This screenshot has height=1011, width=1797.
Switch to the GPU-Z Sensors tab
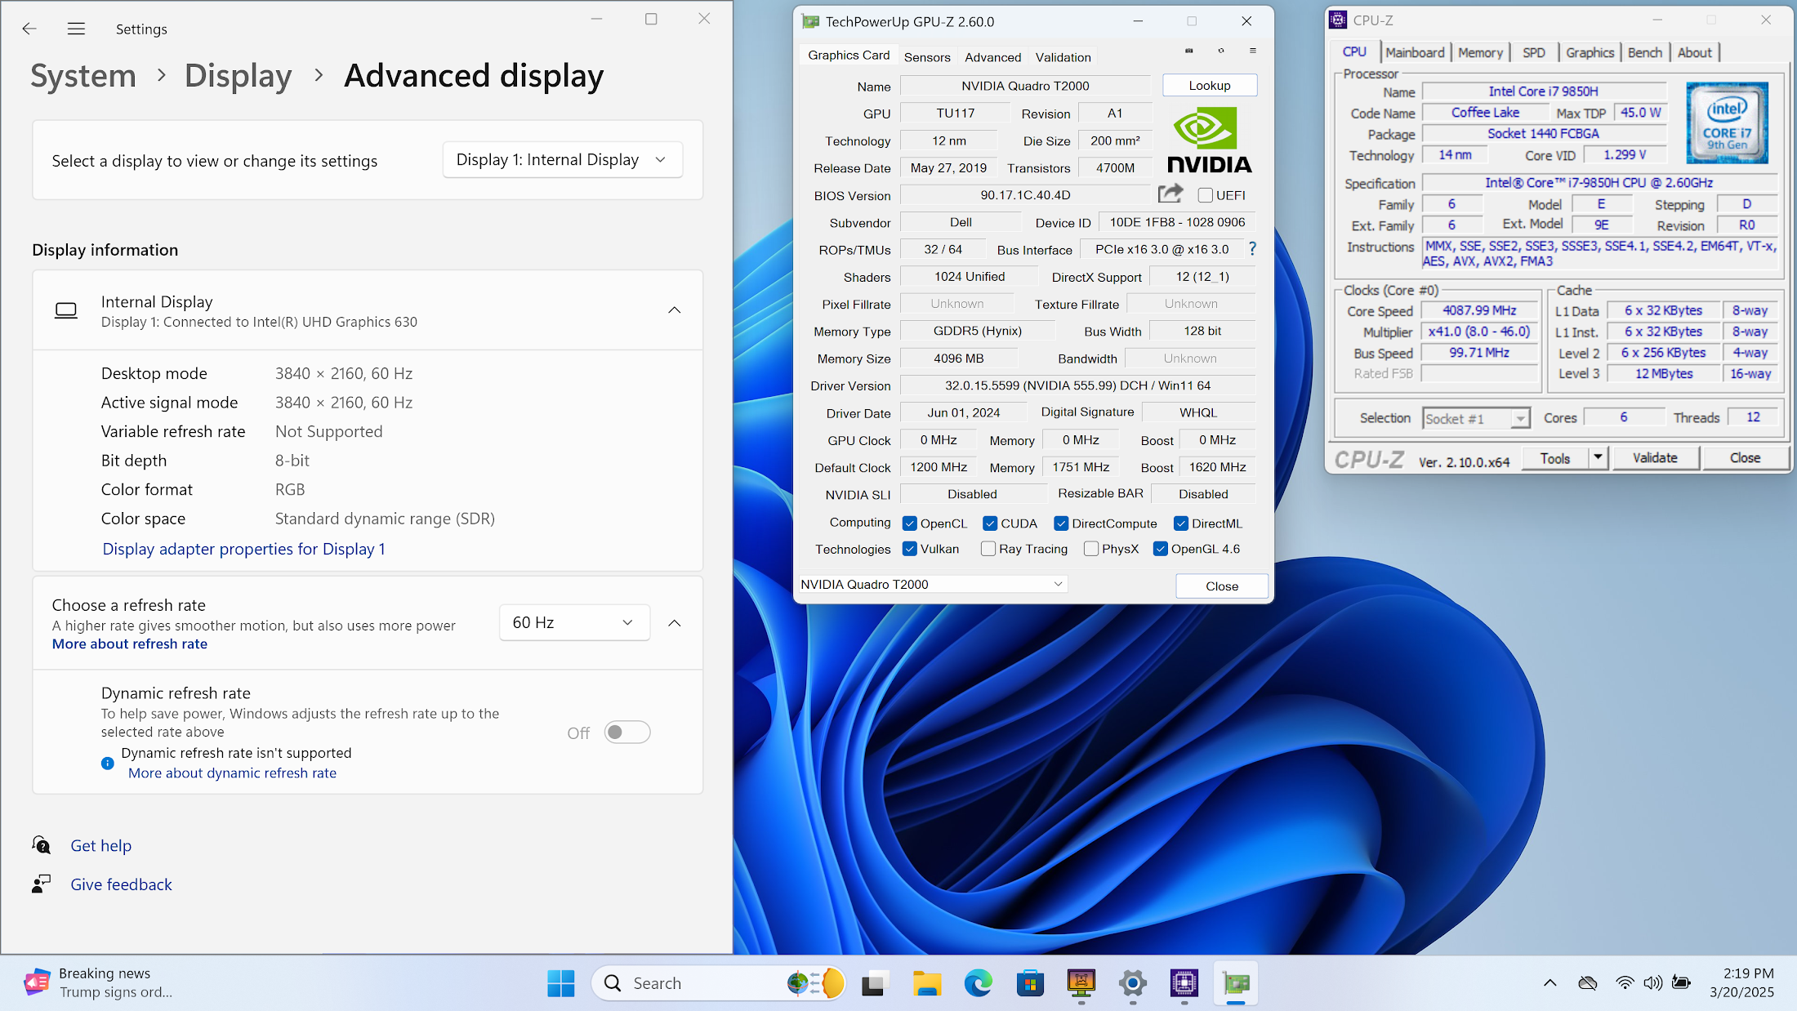(927, 57)
